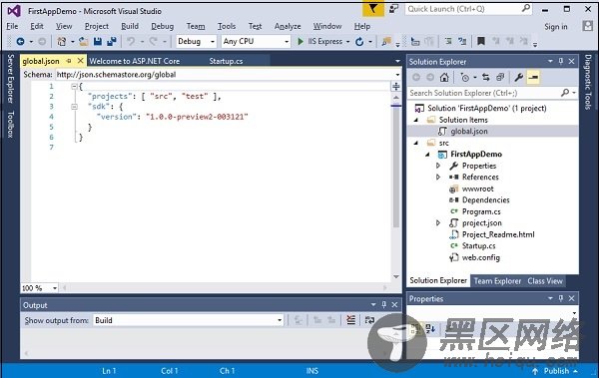Click the Navigate Backward toolbar arrow
The height and width of the screenshot is (378, 599).
20,41
